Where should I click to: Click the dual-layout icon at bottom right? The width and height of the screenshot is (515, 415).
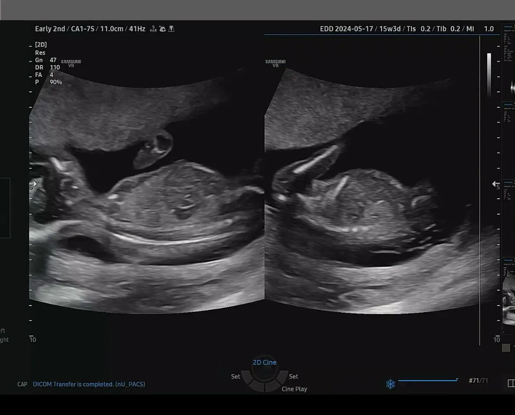click(x=511, y=383)
